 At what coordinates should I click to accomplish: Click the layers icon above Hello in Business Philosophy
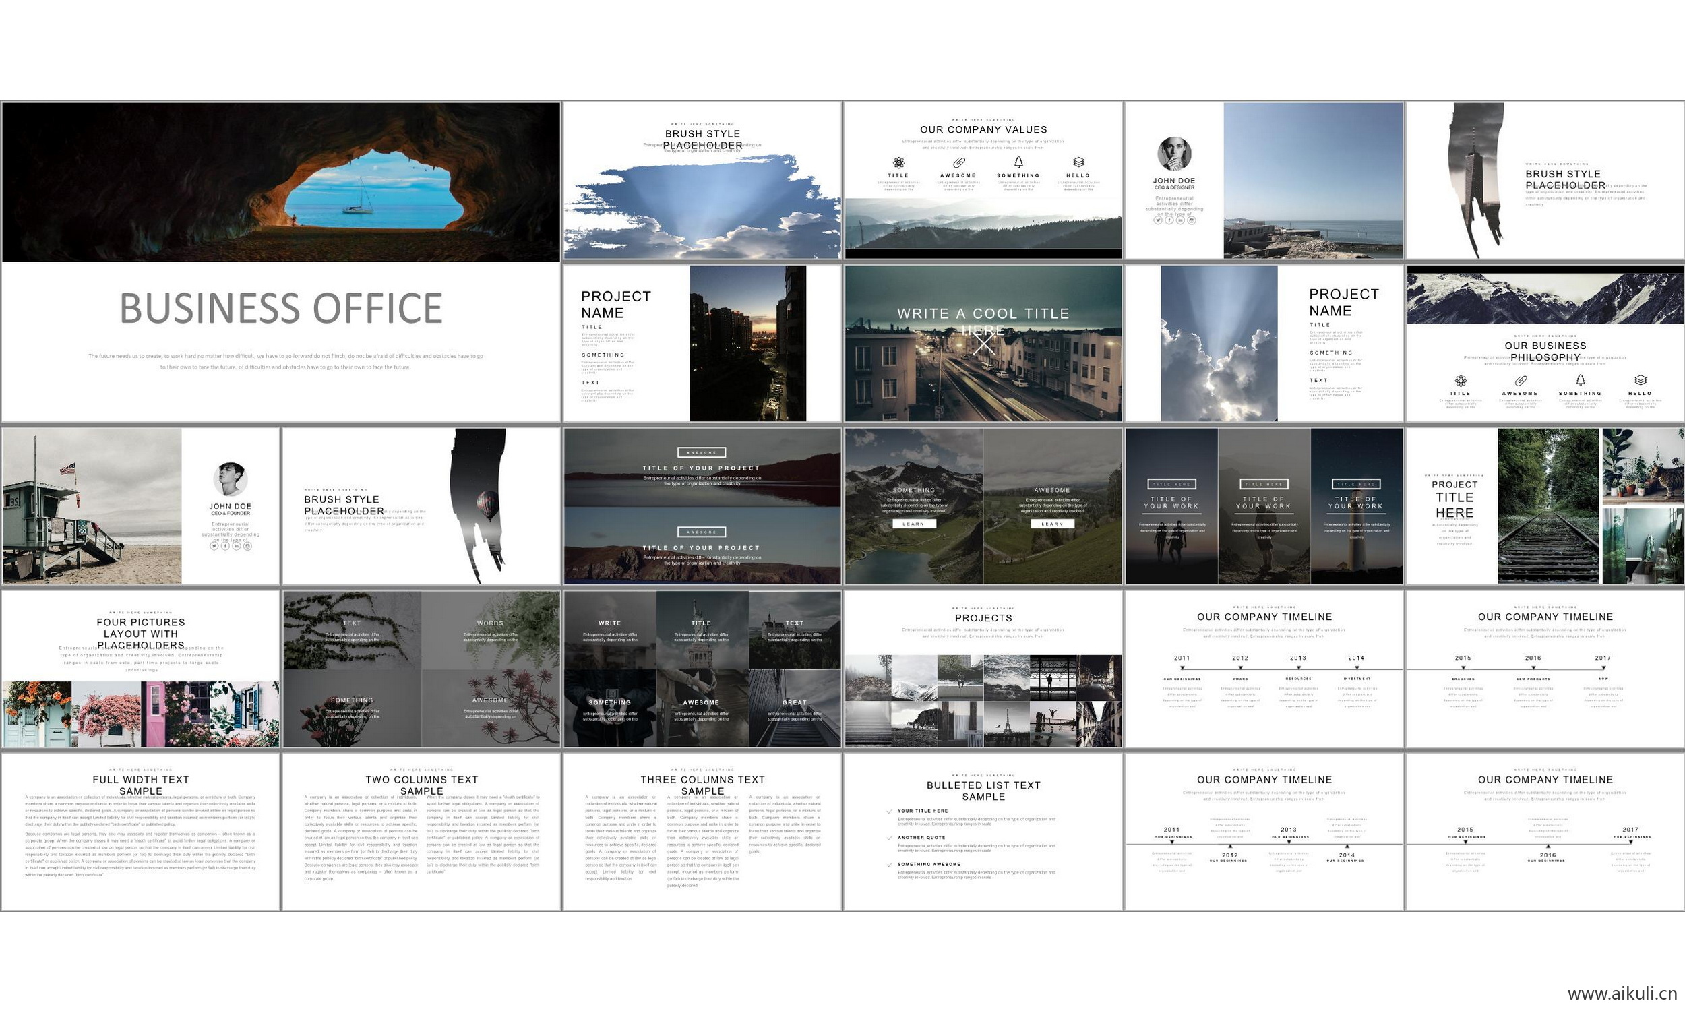[x=1640, y=379]
